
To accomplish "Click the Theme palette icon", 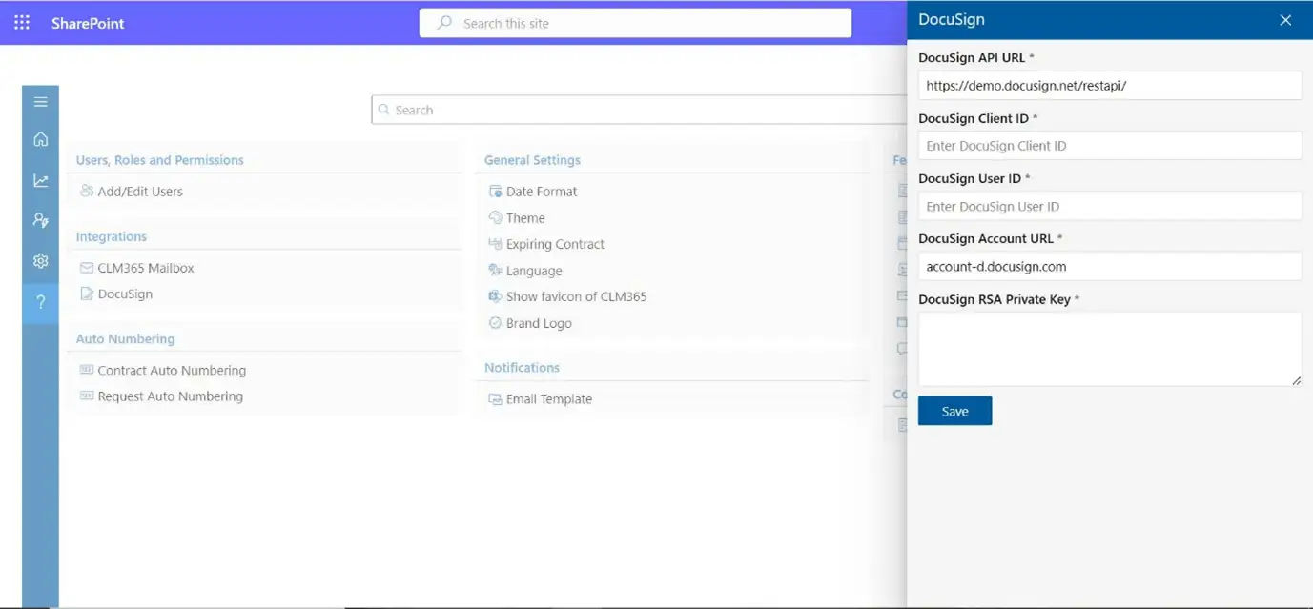I will [495, 217].
